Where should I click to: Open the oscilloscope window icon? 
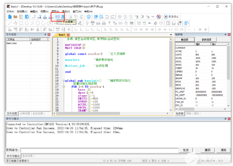(x=58, y=16)
